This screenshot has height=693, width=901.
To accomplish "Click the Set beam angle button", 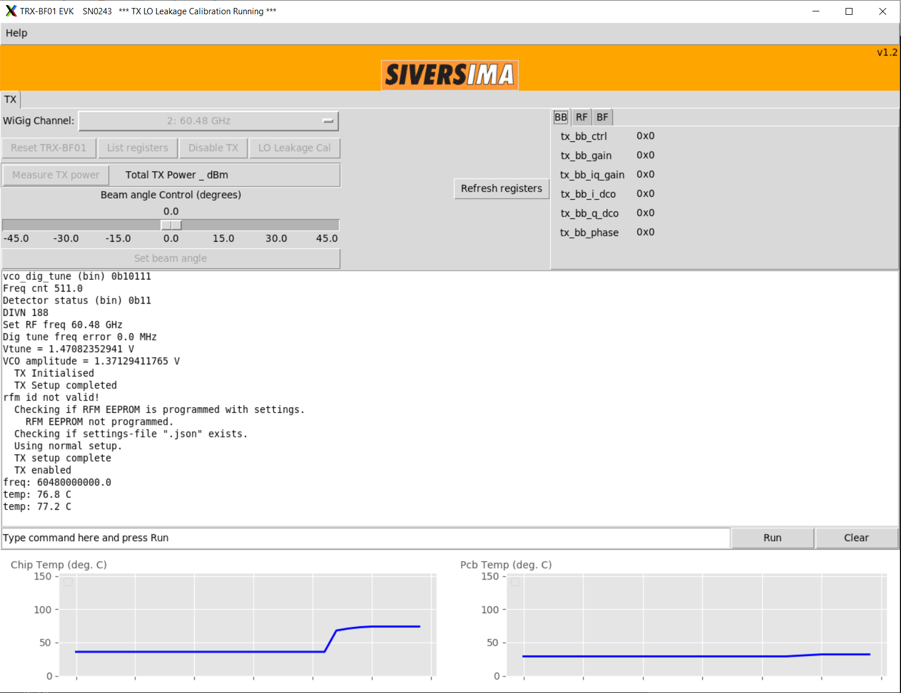I will (x=171, y=258).
